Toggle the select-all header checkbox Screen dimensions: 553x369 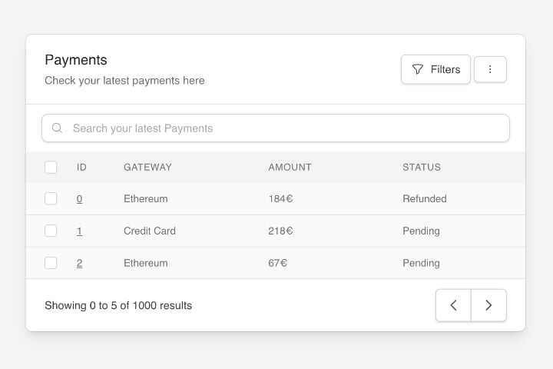point(51,167)
